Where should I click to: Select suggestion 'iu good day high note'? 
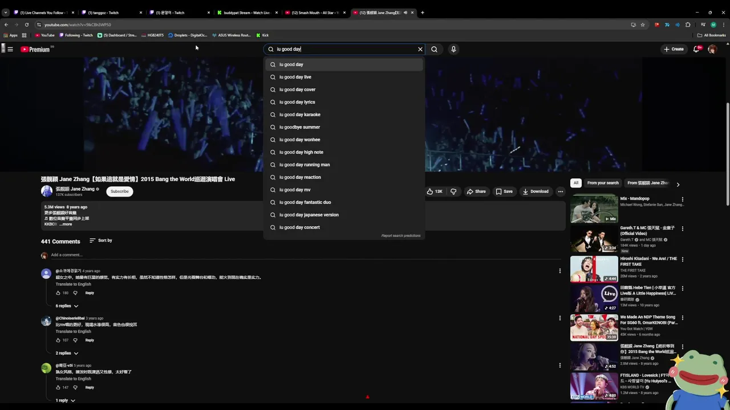[x=344, y=152]
